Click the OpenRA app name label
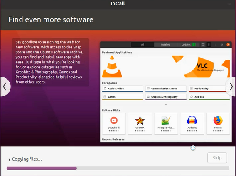This screenshot has width=236, height=176. point(140,128)
